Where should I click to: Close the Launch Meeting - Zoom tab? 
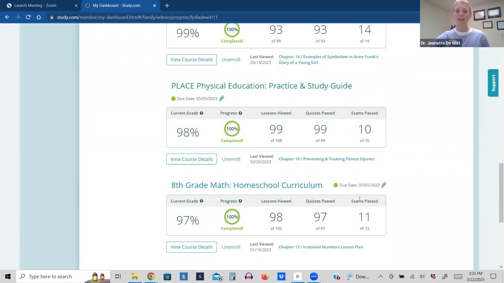pos(76,6)
